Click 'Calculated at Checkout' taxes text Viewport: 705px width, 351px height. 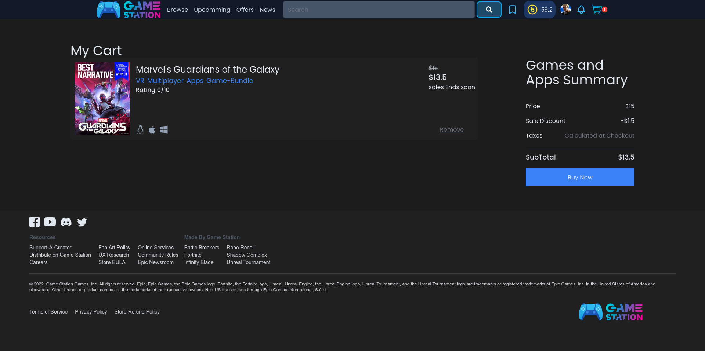point(599,135)
